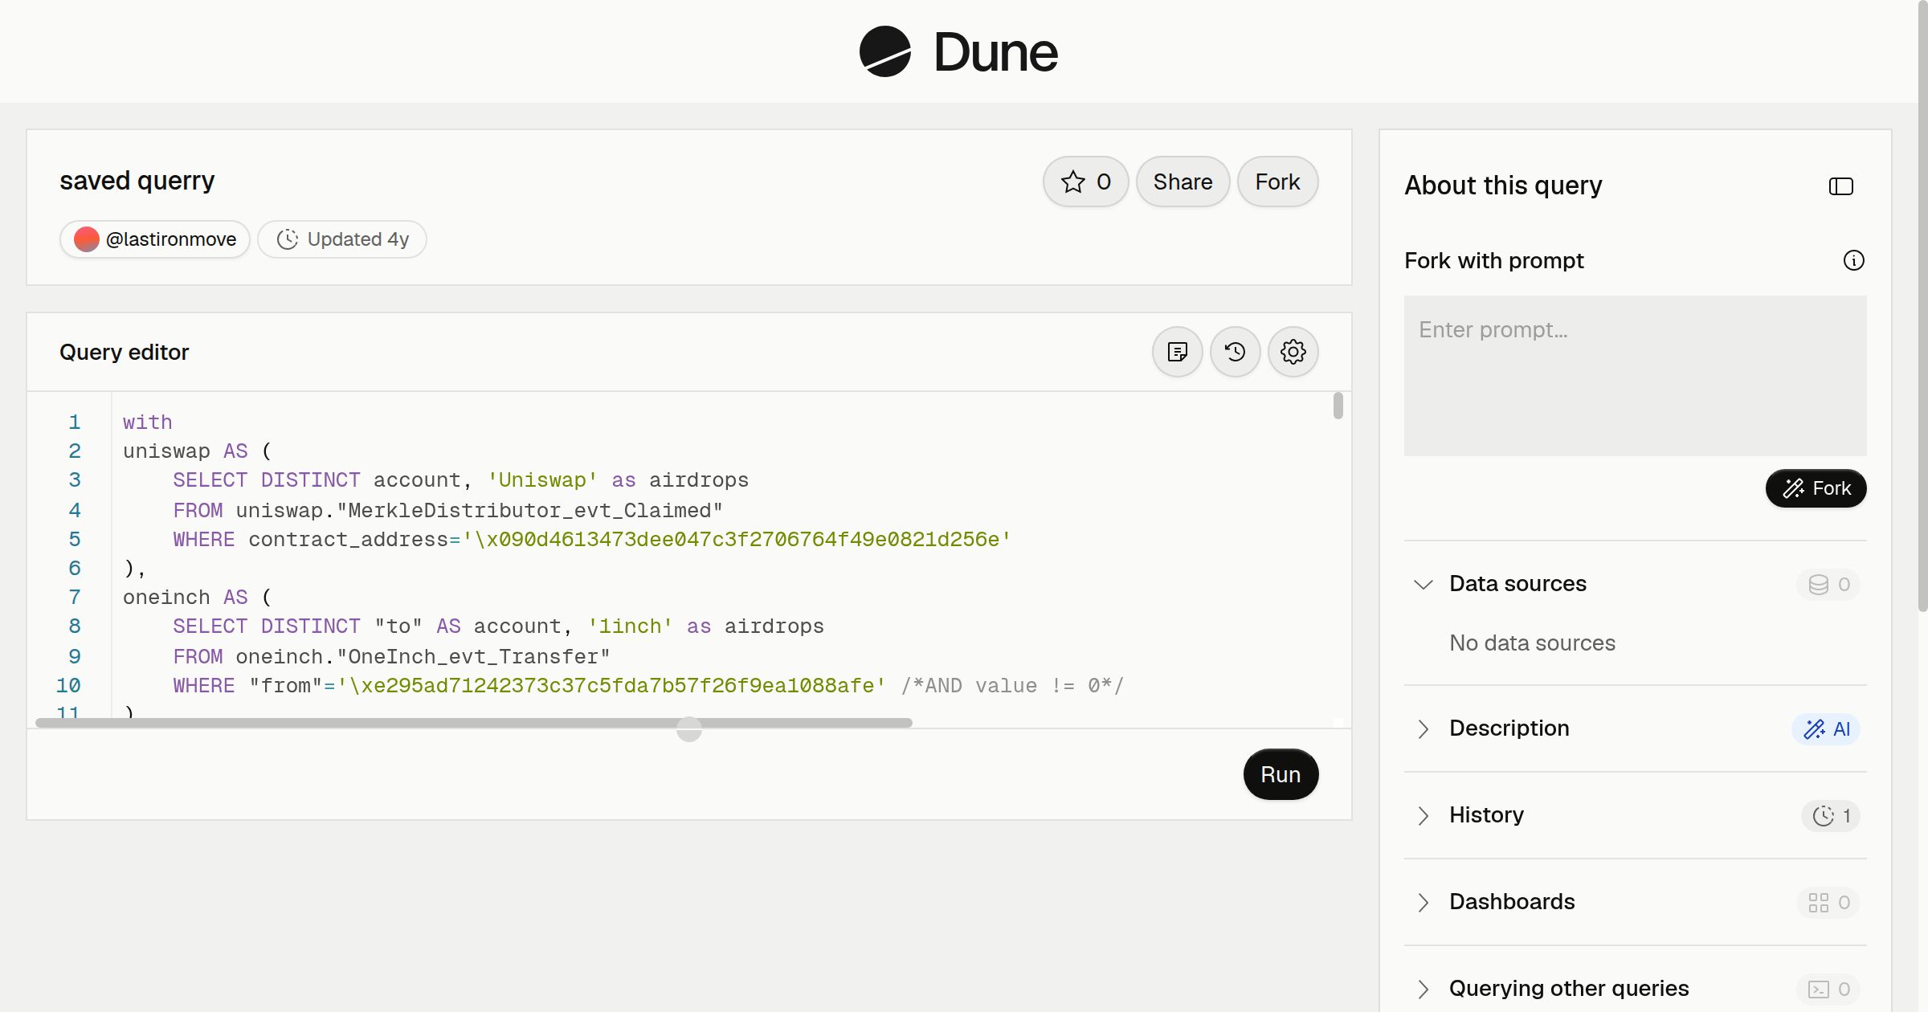Click 'OneInch_evt_Transfer' on line 9
The width and height of the screenshot is (1928, 1012).
tap(473, 657)
